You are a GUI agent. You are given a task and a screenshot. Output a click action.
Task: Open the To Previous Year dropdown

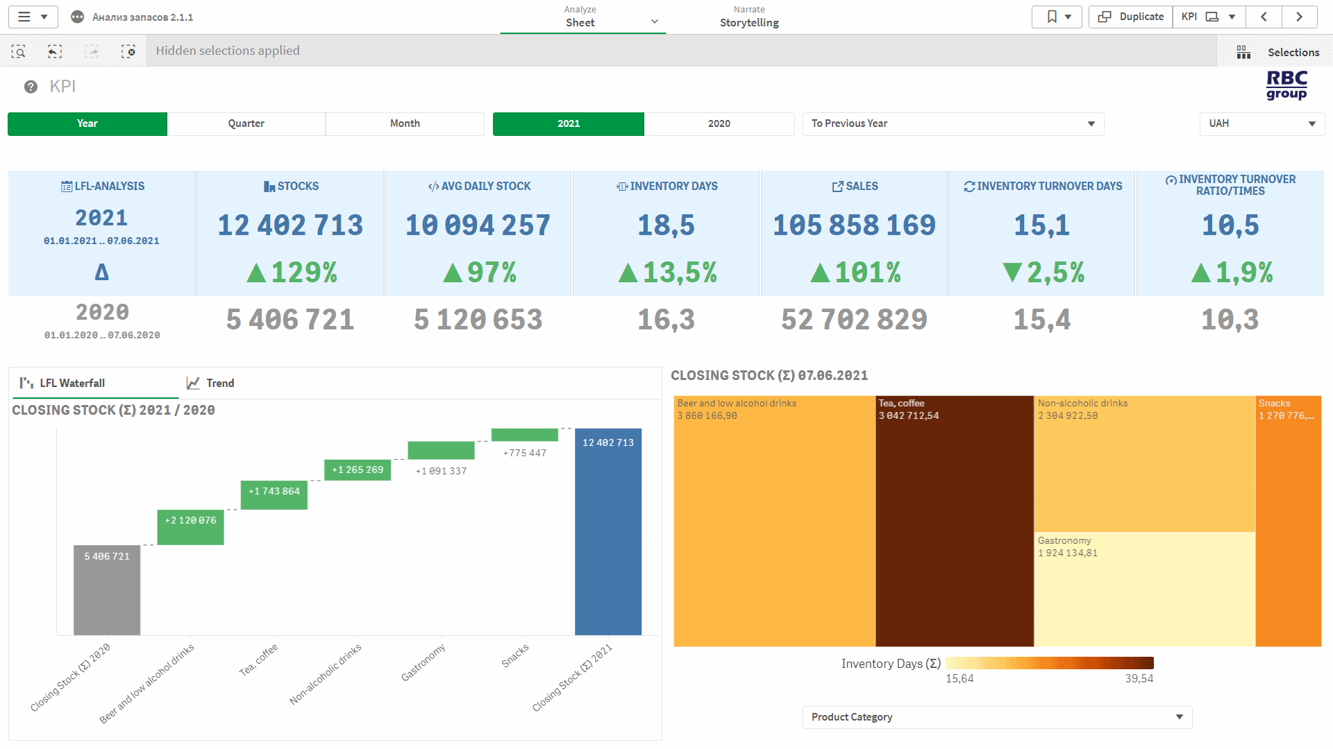click(952, 123)
